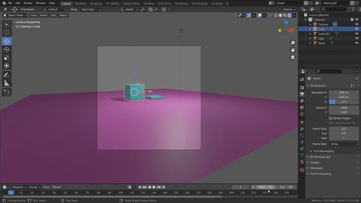Open the timeline Marker menu
Image resolution: width=361 pixels, height=203 pixels.
click(56, 187)
